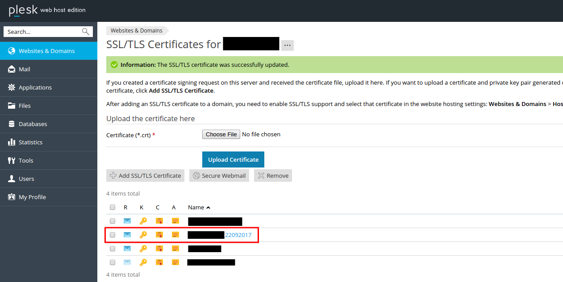Open the three-dot menu beside page title

287,45
